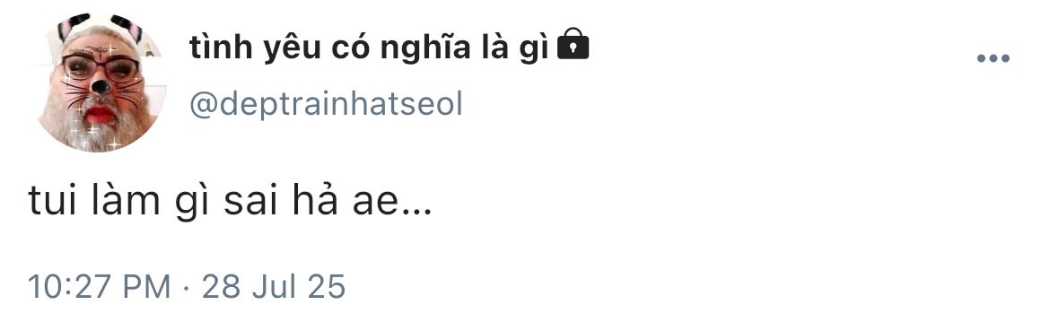The height and width of the screenshot is (331, 1050).
Task: Select the tweet text "tui làm gì sai hả ae..."
Action: point(230,201)
